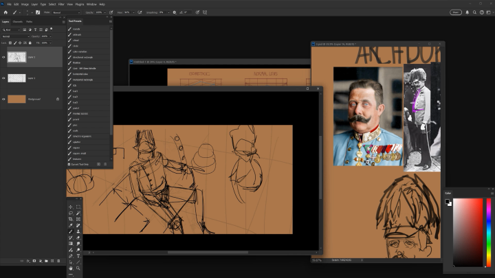Screen dimensions: 495x278
Task: Create a new layer group
Action: point(47,261)
